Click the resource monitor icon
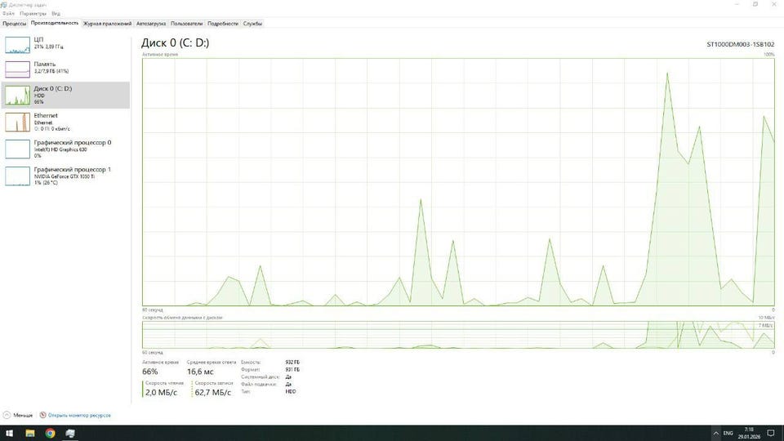This screenshot has height=441, width=784. tap(43, 415)
